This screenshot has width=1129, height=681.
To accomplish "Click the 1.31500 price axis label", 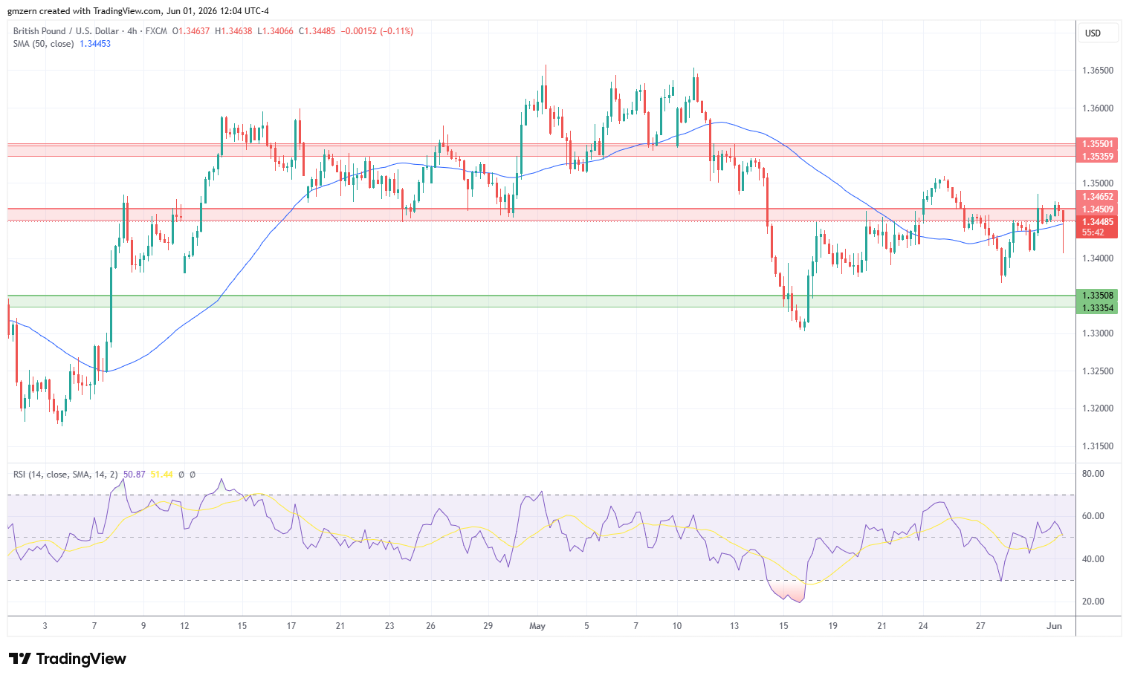I will pyautogui.click(x=1098, y=446).
